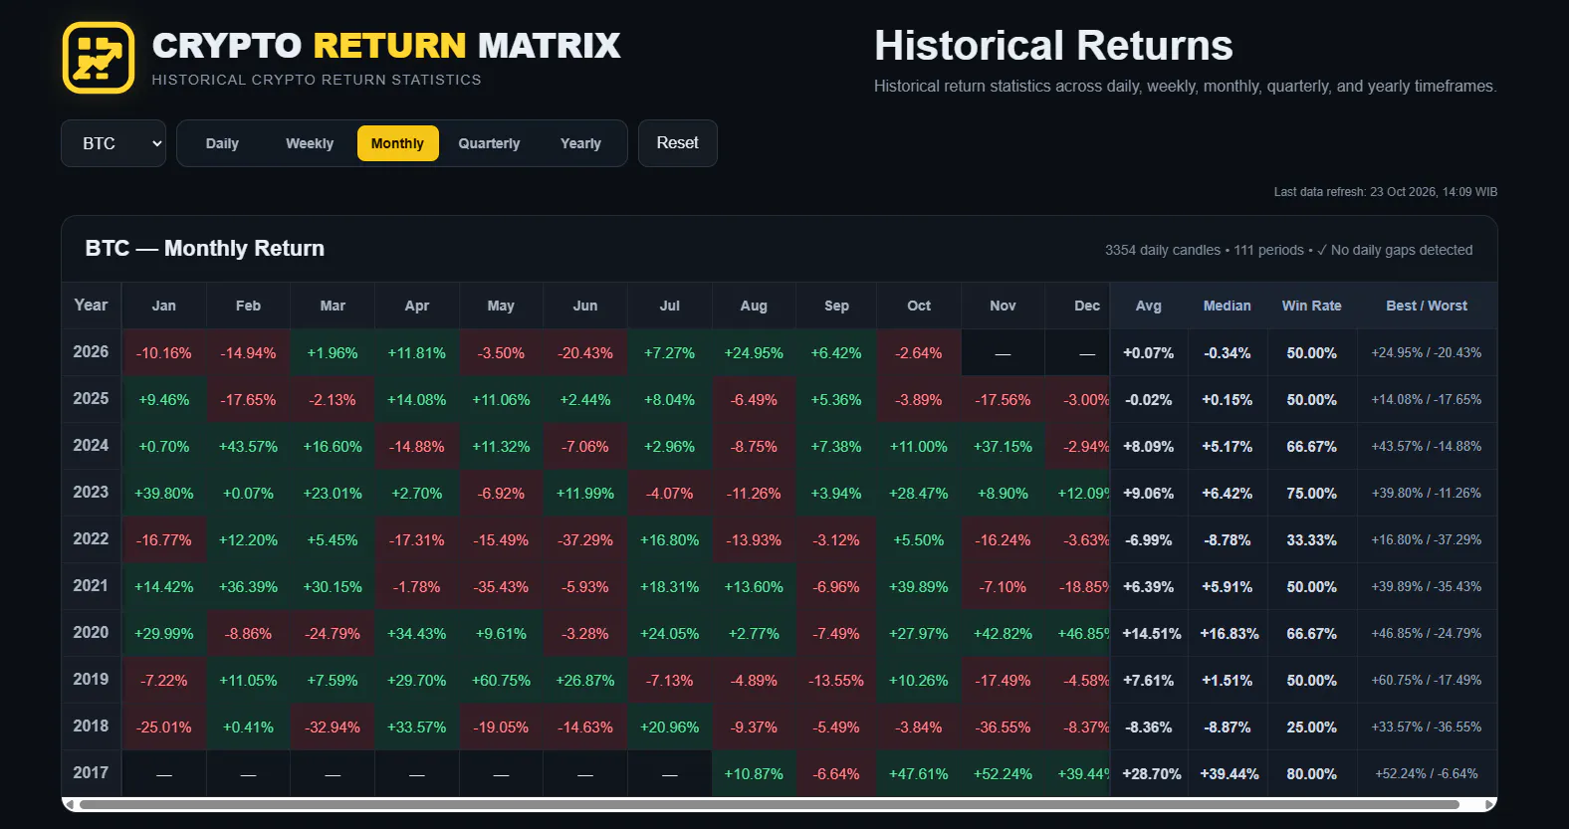Click the BTC — Monthly Return heading
Image resolution: width=1569 pixels, height=829 pixels.
[x=205, y=249]
